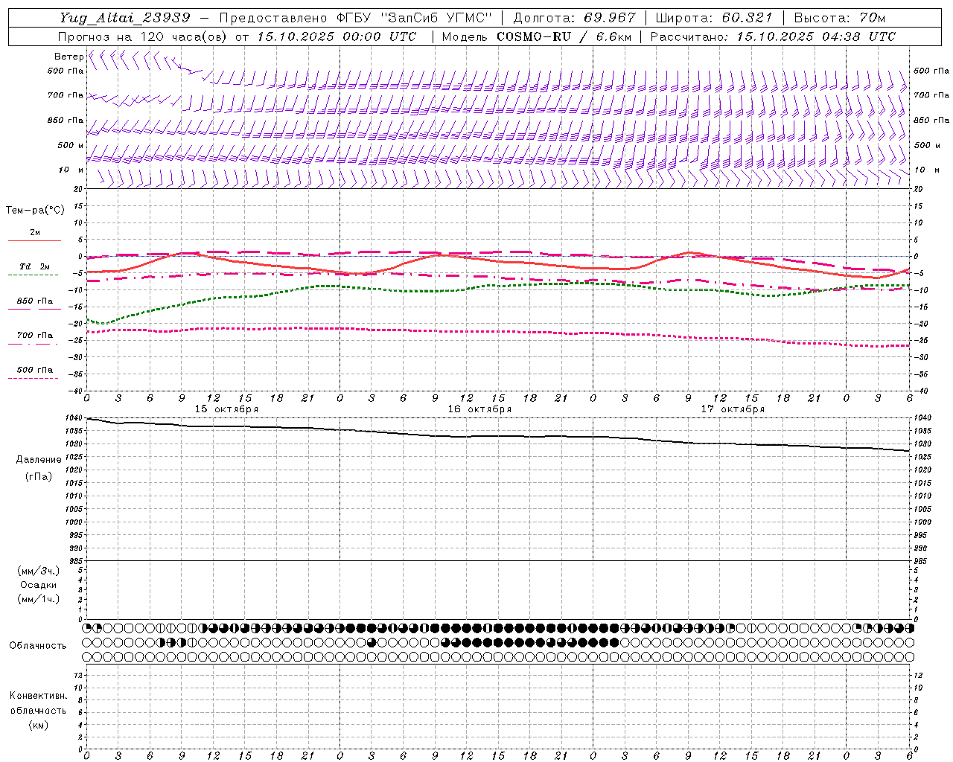The width and height of the screenshot is (953, 762).
Task: Click the 'Широта: 60.321' latitude value
Action: point(714,18)
